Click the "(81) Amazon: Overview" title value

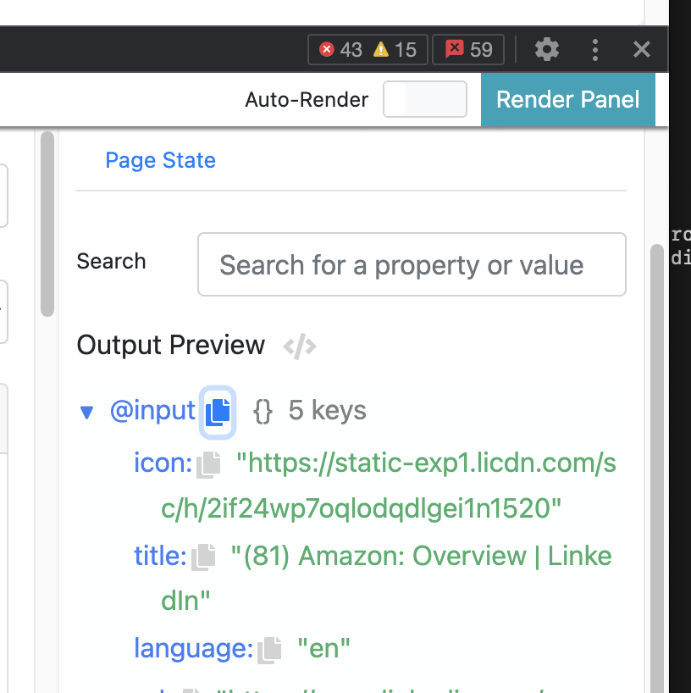(x=386, y=578)
